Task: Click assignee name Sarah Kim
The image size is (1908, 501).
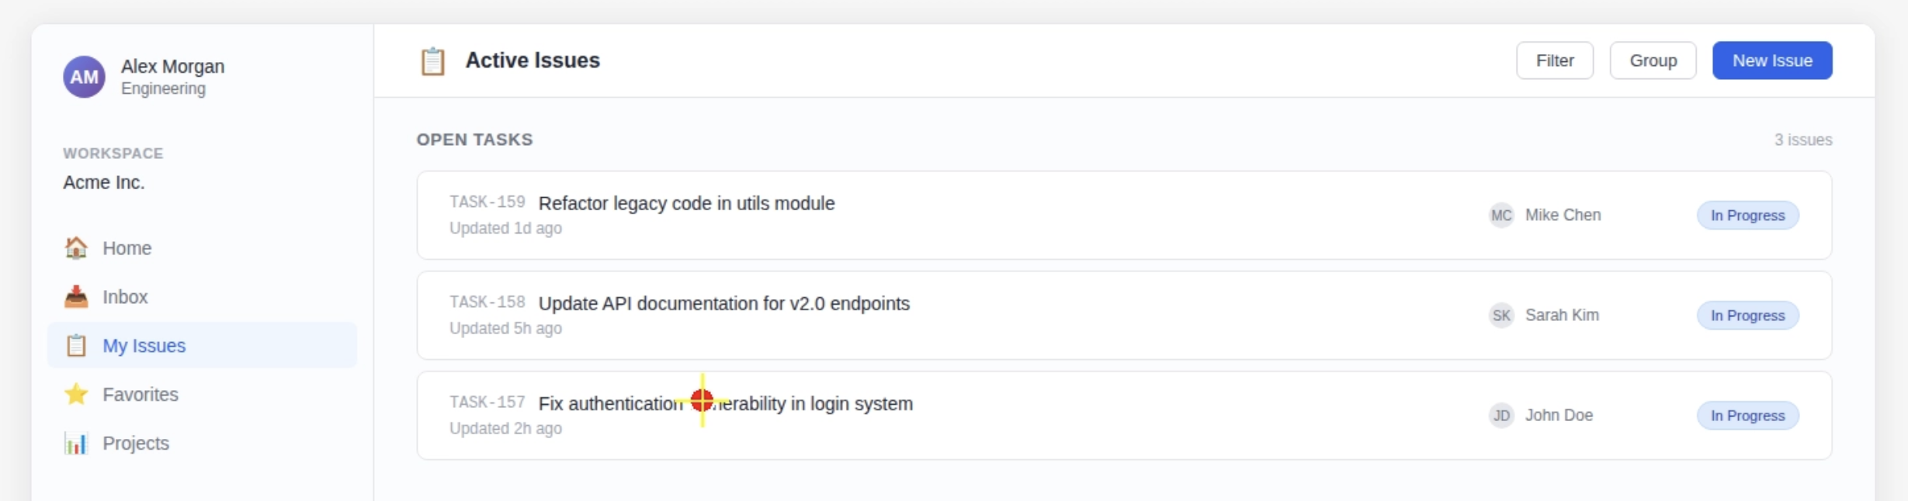Action: pyautogui.click(x=1562, y=316)
